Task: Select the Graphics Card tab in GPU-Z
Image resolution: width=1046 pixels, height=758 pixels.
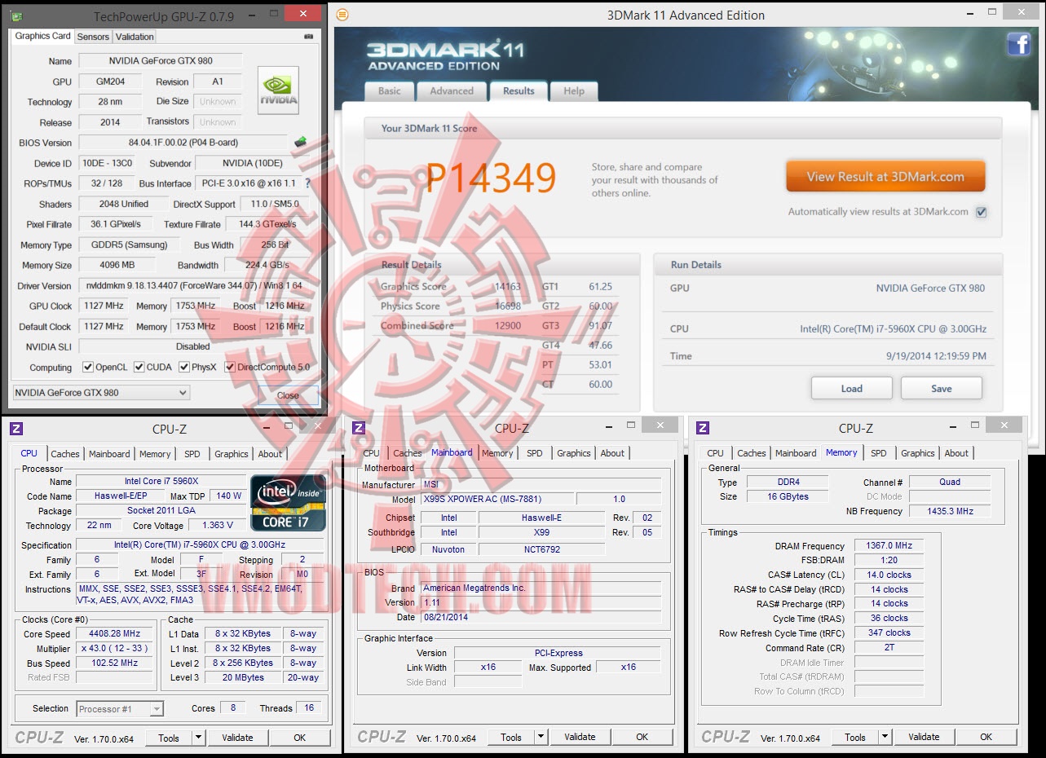Action: tap(43, 36)
